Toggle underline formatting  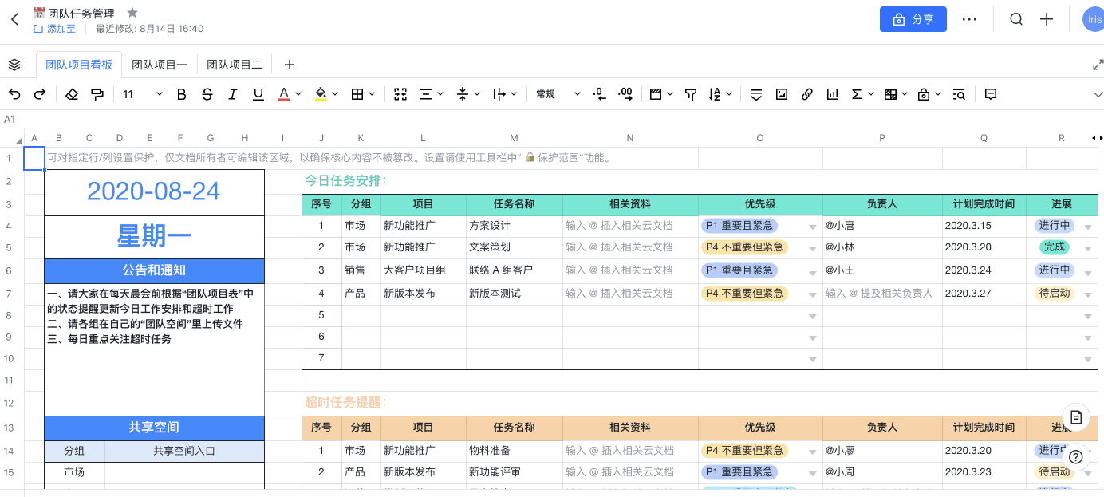click(x=258, y=94)
